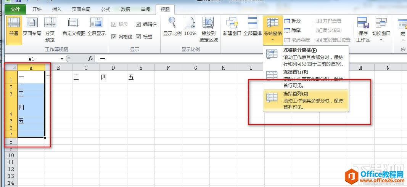The height and width of the screenshot is (187, 407).
Task: Open a New Window (新建窗口)
Action: click(232, 27)
